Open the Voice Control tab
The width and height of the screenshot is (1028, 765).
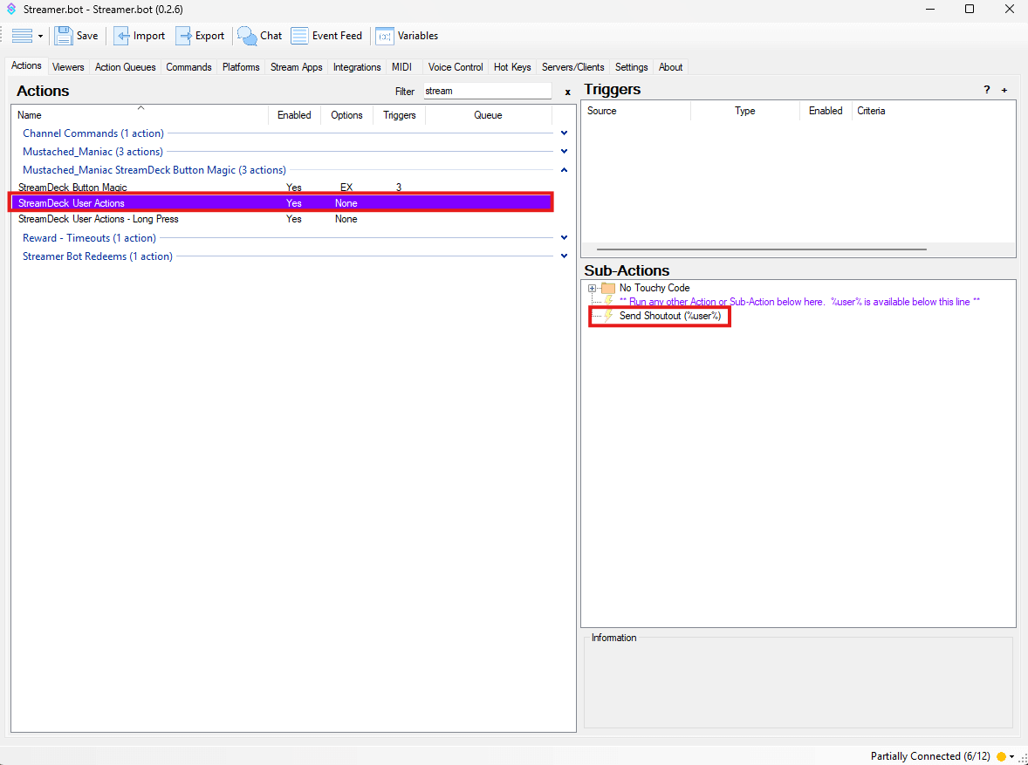456,67
